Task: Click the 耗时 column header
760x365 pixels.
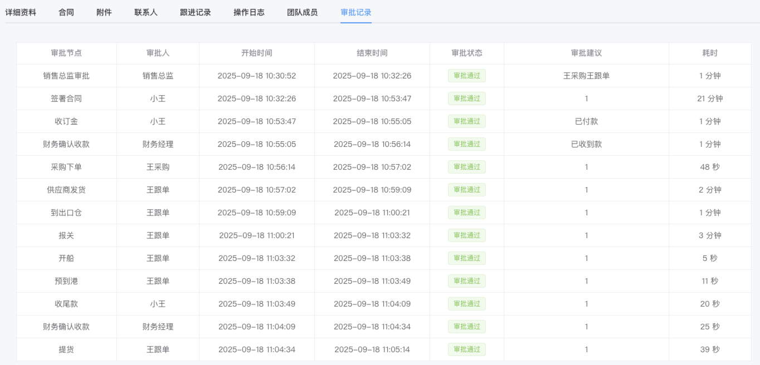Action: pyautogui.click(x=710, y=53)
